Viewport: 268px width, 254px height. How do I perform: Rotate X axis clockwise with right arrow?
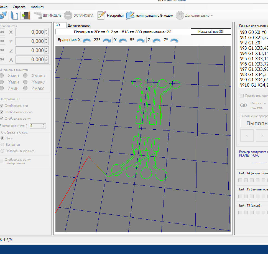pyautogui.click(x=107, y=41)
